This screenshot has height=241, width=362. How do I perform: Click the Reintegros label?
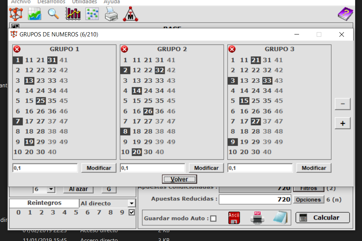[x=44, y=203]
